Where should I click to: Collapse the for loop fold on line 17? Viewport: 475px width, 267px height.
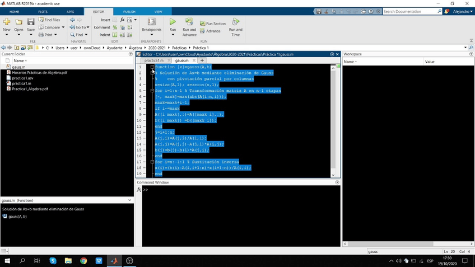click(152, 162)
